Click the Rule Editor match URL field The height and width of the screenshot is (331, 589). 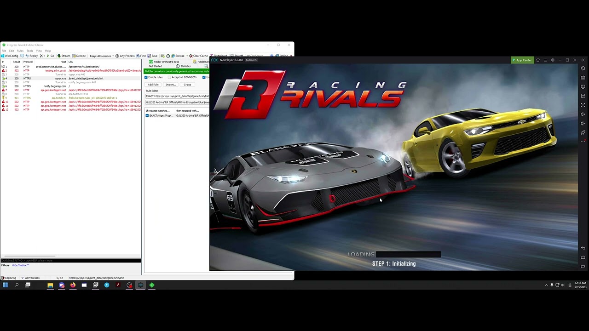point(177,96)
